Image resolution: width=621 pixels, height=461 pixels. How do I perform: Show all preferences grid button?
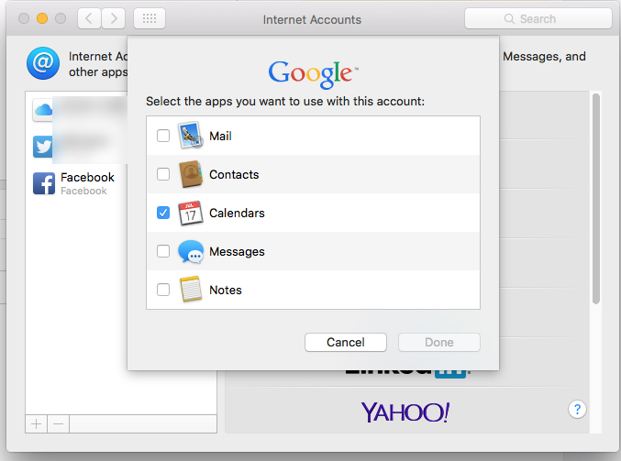coord(150,18)
